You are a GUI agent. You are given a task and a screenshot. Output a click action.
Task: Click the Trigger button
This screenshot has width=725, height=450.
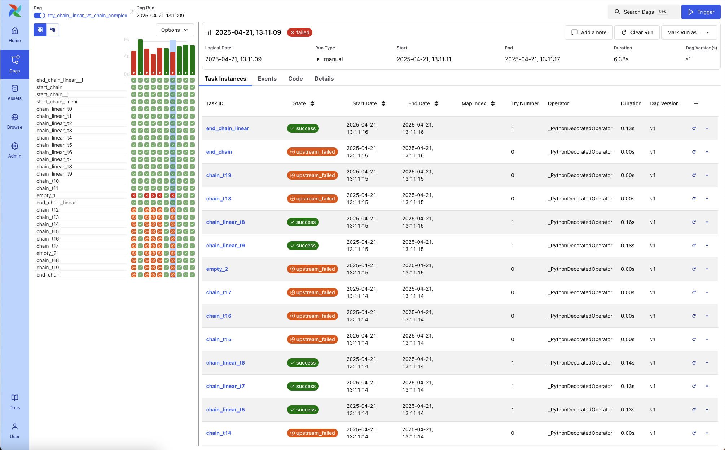pyautogui.click(x=700, y=12)
